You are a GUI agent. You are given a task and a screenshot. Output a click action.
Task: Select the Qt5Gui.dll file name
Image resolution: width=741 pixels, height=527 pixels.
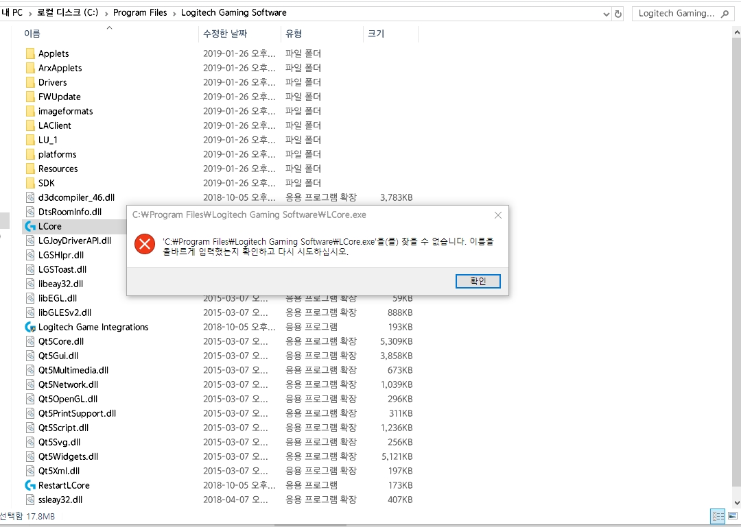(58, 356)
